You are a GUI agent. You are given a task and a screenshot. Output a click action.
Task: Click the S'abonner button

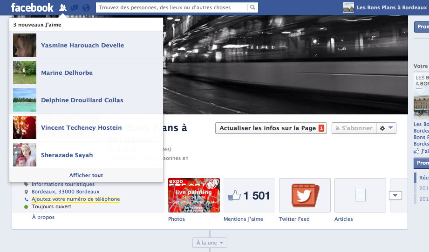click(x=354, y=128)
